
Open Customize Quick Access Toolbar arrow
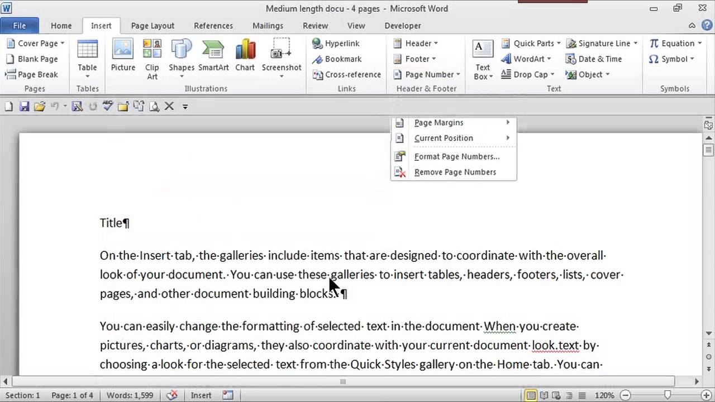185,106
